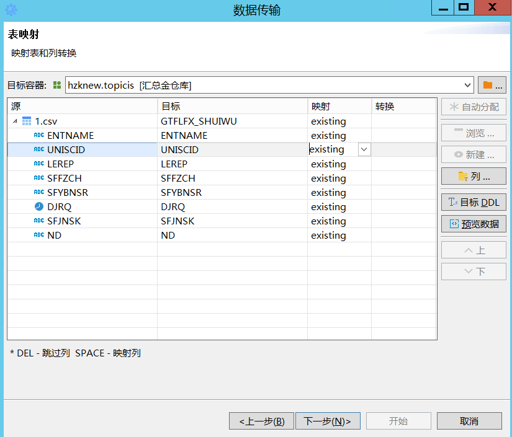Browse target container with orange folder button
Screen dimensions: 512x437
492,85
